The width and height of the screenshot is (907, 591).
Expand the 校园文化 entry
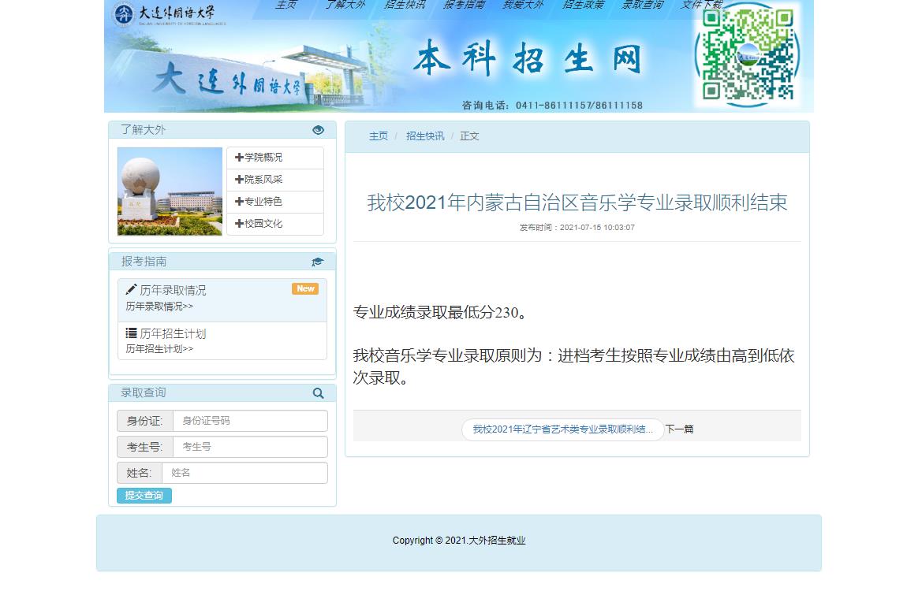(275, 224)
